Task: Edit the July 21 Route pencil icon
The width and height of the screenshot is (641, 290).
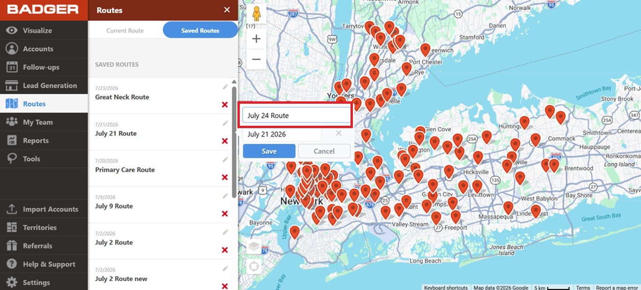Action: click(x=225, y=123)
